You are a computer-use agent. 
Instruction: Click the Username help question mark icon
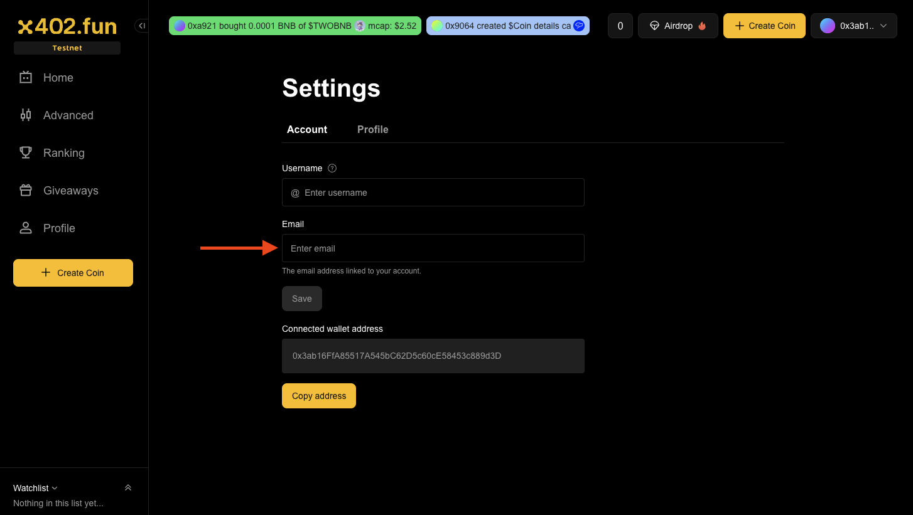(x=333, y=168)
